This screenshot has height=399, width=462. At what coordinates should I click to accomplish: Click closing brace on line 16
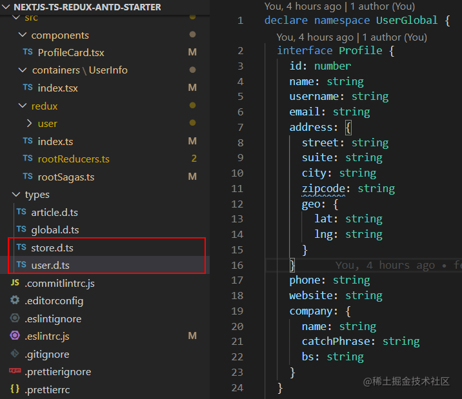[292, 266]
